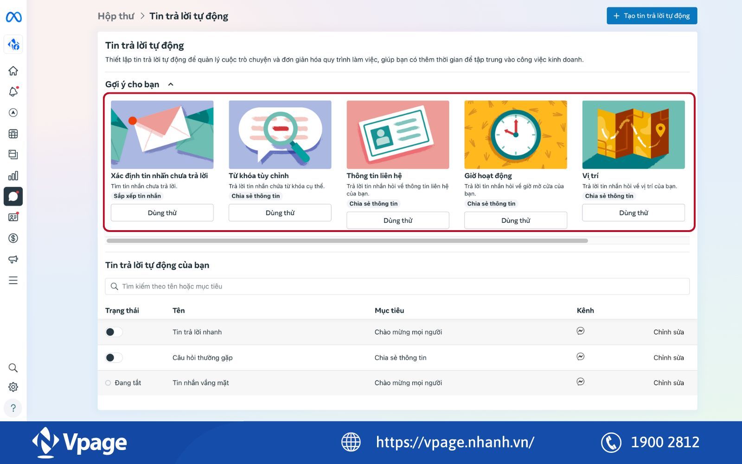Open the Settings gear icon

pos(13,387)
